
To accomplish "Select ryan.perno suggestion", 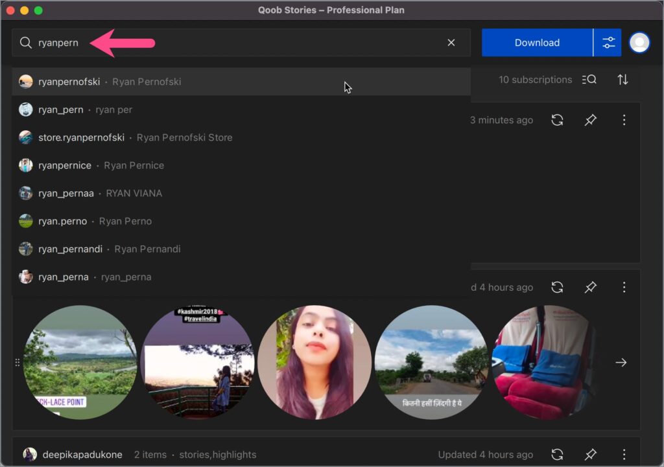I will (x=241, y=222).
